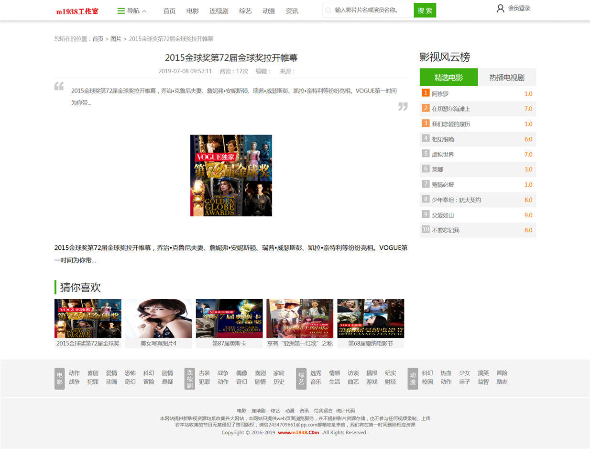Expand the 导航 dropdown chevron
The width and height of the screenshot is (590, 449).
[x=144, y=11]
